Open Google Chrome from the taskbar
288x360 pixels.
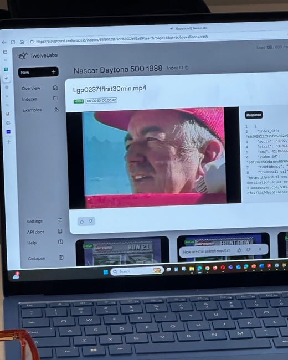pos(207,268)
